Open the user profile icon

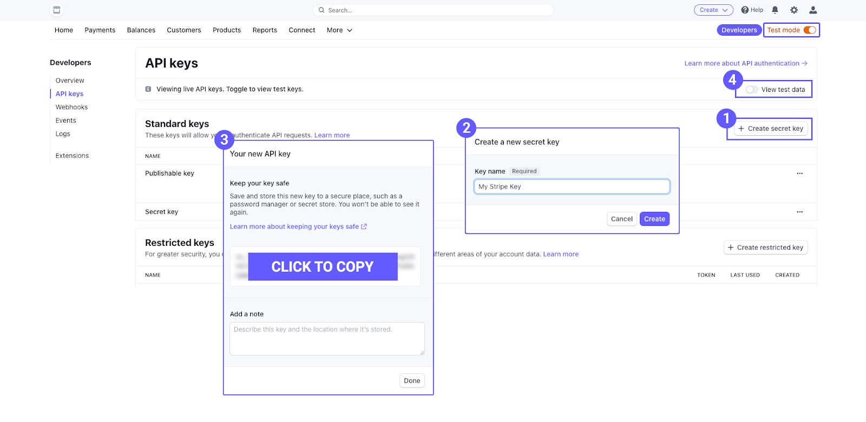point(813,10)
